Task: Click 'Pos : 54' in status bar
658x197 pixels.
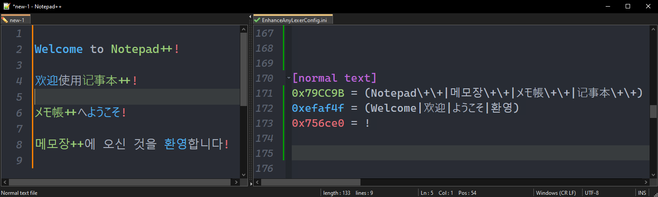Action: coord(467,193)
